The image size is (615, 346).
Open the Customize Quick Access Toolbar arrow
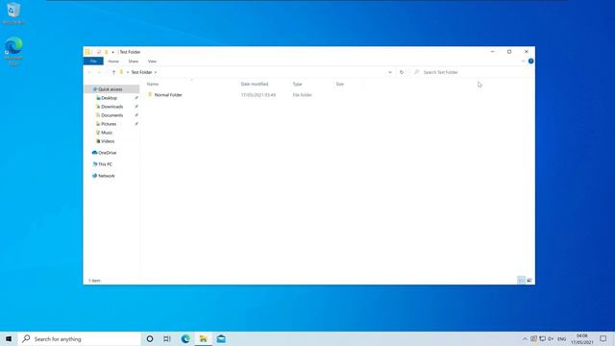113,52
